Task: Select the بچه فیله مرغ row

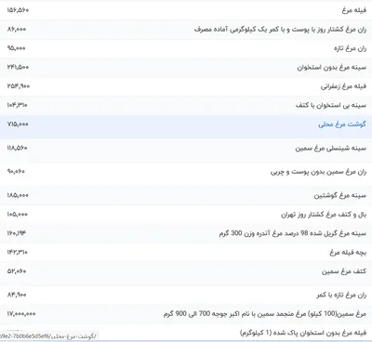Action: click(x=186, y=253)
